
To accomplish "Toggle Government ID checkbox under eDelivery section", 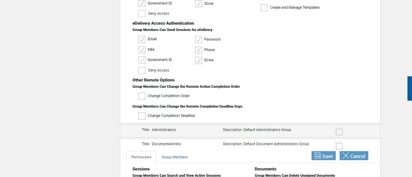I will 142,60.
